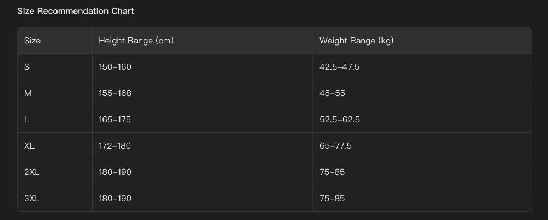The image size is (548, 220).
Task: Select the M size cell
Action: (x=28, y=93)
